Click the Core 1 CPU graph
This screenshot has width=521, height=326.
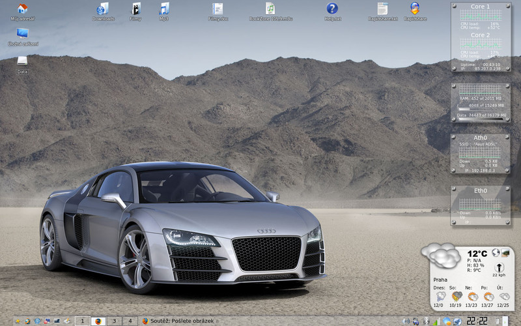pyautogui.click(x=481, y=15)
